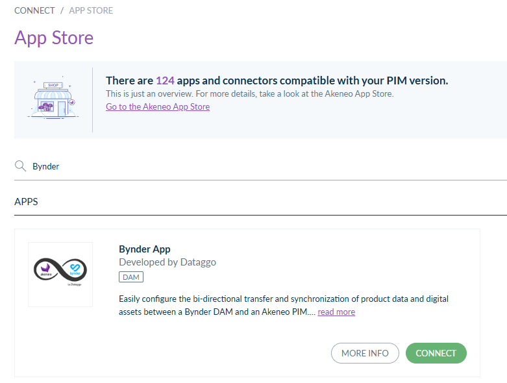Screen dimensions: 507x383
Task: Click the APPS section header
Action: pyautogui.click(x=27, y=202)
